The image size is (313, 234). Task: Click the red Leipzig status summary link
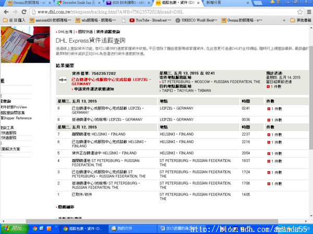[111, 82]
